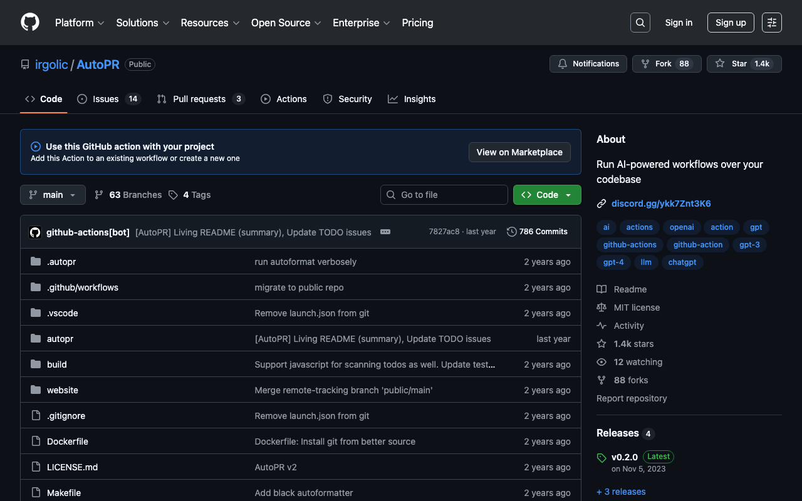Click the discord.gg link icon
This screenshot has width=802, height=501.
click(x=601, y=204)
